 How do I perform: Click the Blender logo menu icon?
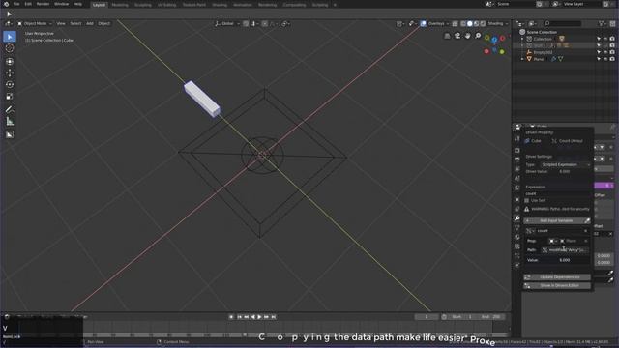(x=6, y=4)
